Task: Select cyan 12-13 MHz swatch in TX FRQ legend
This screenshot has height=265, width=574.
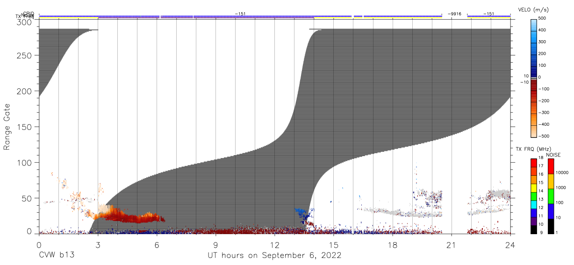Action: coord(533,205)
